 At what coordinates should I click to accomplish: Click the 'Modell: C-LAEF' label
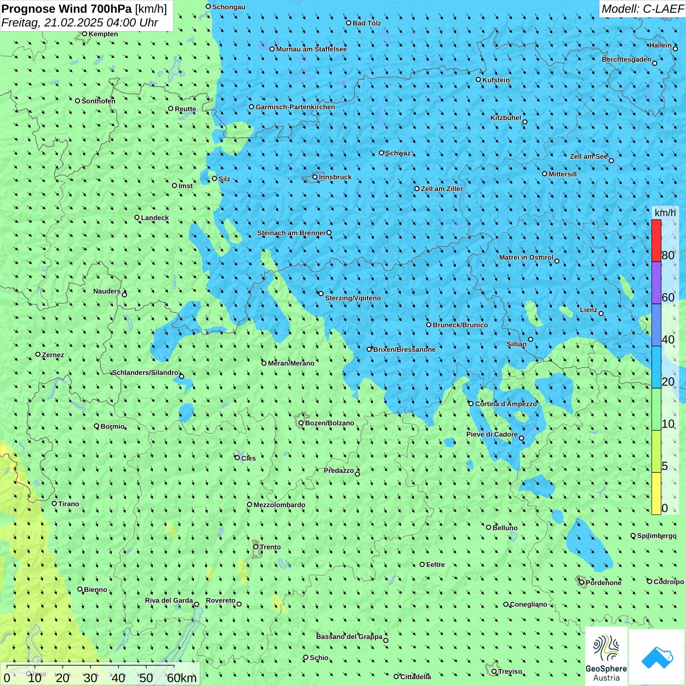coord(642,9)
